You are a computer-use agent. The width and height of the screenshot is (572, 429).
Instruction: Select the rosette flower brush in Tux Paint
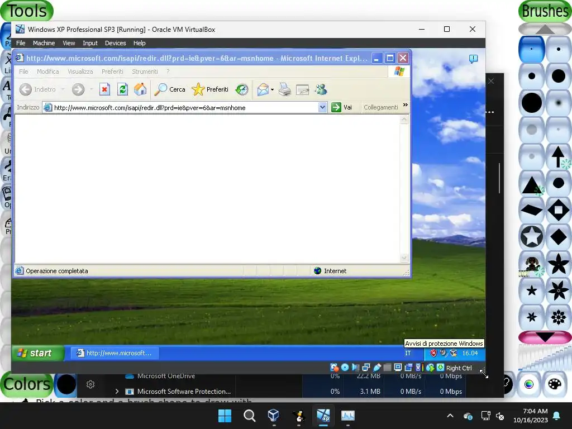558,317
